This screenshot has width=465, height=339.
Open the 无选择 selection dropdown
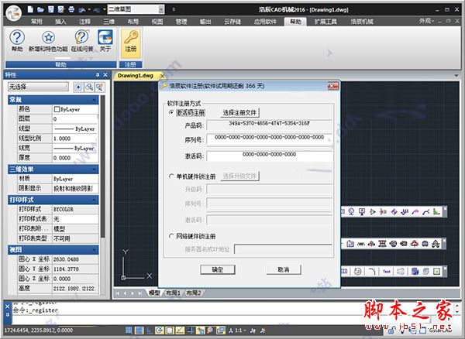[x=38, y=87]
